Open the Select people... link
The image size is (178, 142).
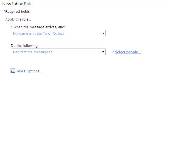pos(128,52)
